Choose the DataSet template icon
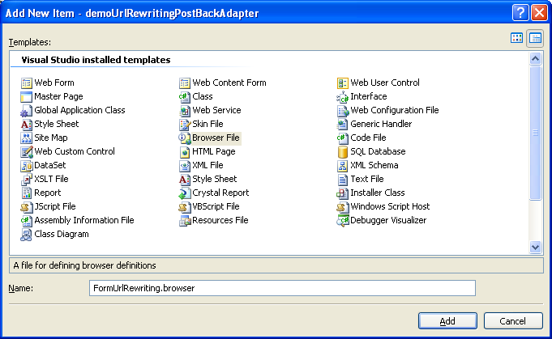The image size is (552, 339). point(27,165)
